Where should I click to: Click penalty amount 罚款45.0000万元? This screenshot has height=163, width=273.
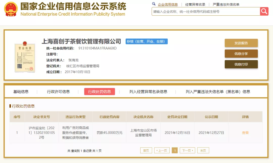[x=109, y=133]
